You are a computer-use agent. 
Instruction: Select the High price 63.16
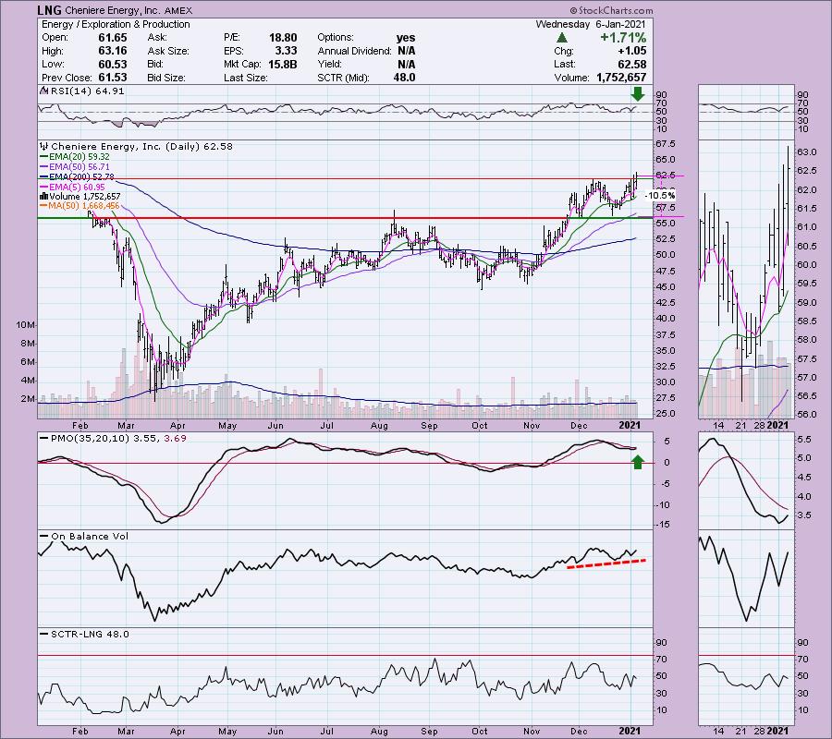tap(113, 51)
